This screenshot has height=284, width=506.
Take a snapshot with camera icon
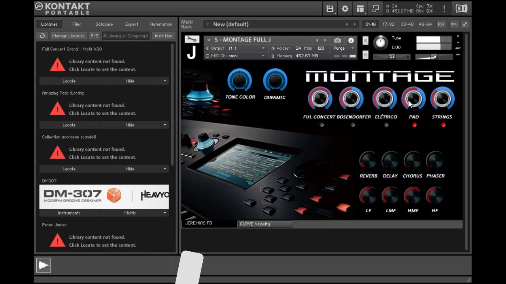(337, 40)
